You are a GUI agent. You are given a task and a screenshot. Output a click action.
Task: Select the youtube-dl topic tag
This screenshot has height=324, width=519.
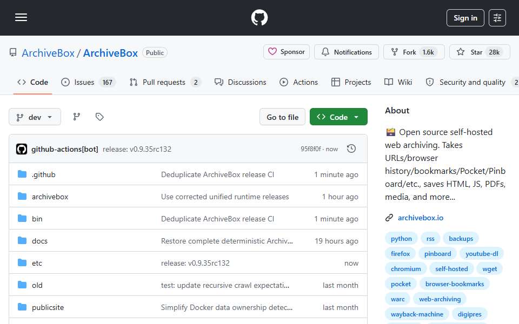point(482,254)
